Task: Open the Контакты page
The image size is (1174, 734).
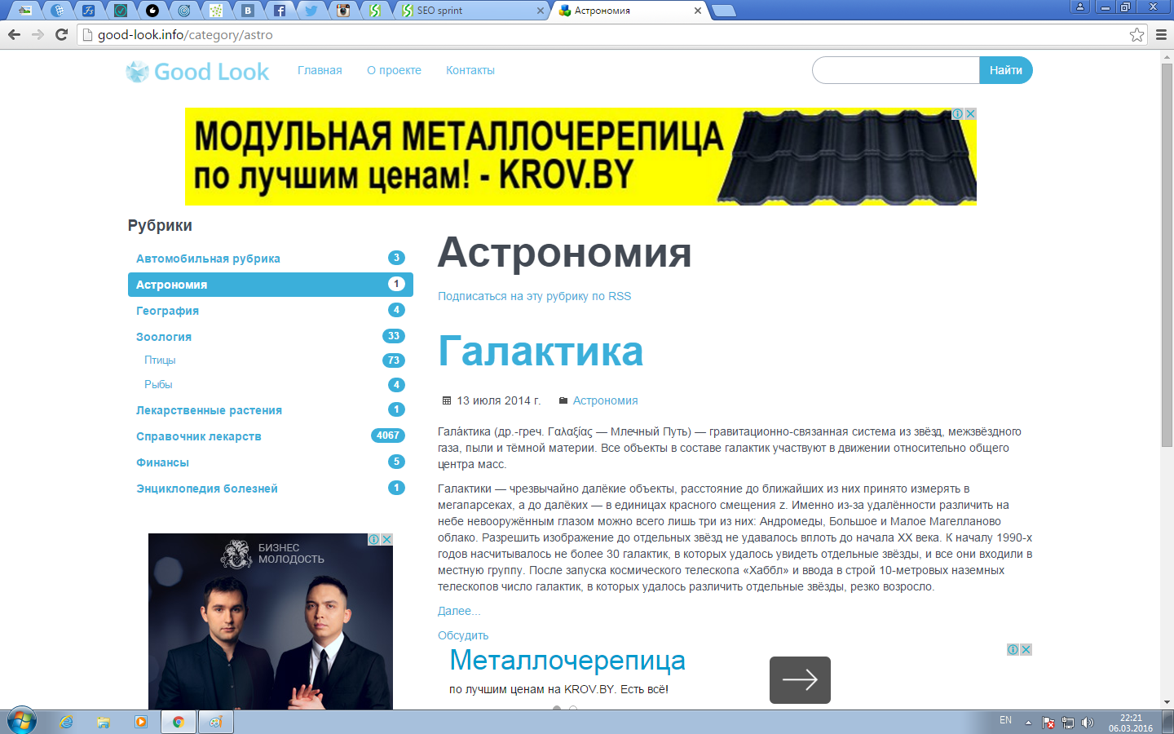Action: [470, 70]
